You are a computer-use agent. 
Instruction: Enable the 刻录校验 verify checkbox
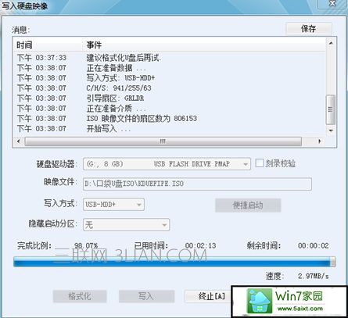(x=260, y=163)
